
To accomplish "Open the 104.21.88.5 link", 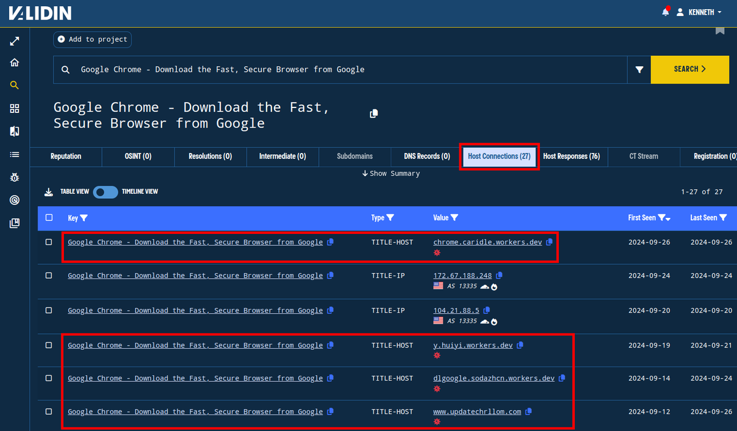I will tap(456, 311).
